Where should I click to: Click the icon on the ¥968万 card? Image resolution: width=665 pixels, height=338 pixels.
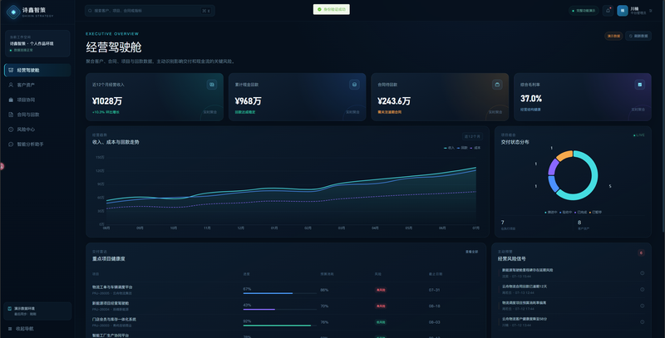click(x=354, y=85)
